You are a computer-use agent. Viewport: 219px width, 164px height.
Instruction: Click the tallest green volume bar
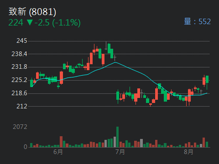[117, 137]
